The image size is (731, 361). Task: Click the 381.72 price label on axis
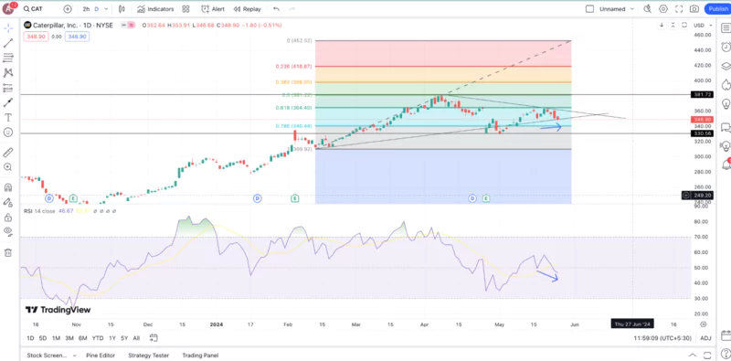click(702, 95)
